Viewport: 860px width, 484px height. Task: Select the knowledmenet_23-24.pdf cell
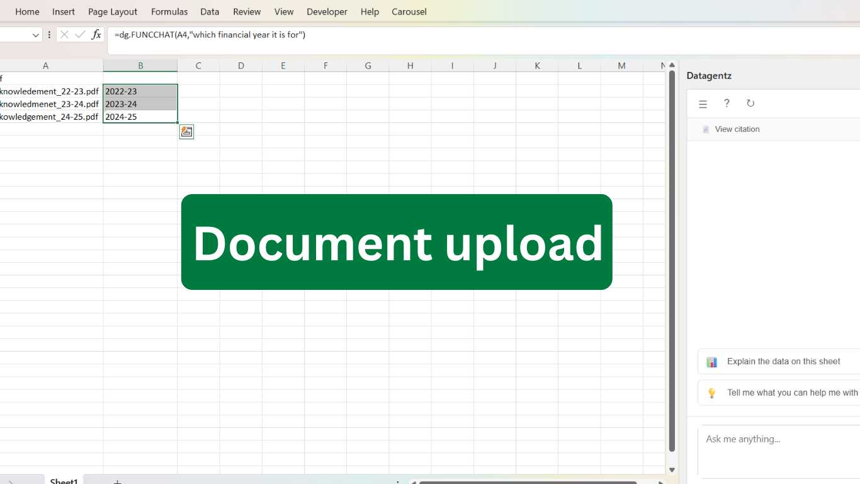pyautogui.click(x=52, y=104)
